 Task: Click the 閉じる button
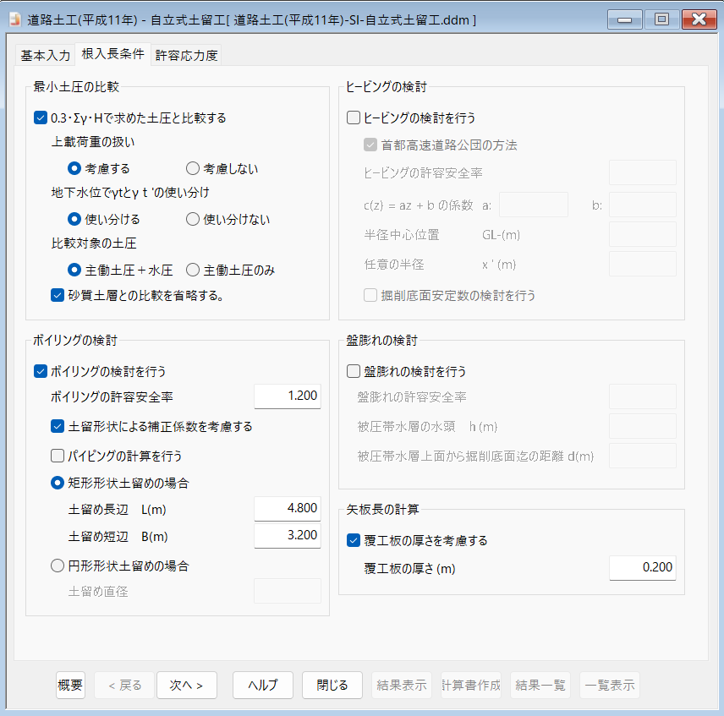pyautogui.click(x=332, y=686)
